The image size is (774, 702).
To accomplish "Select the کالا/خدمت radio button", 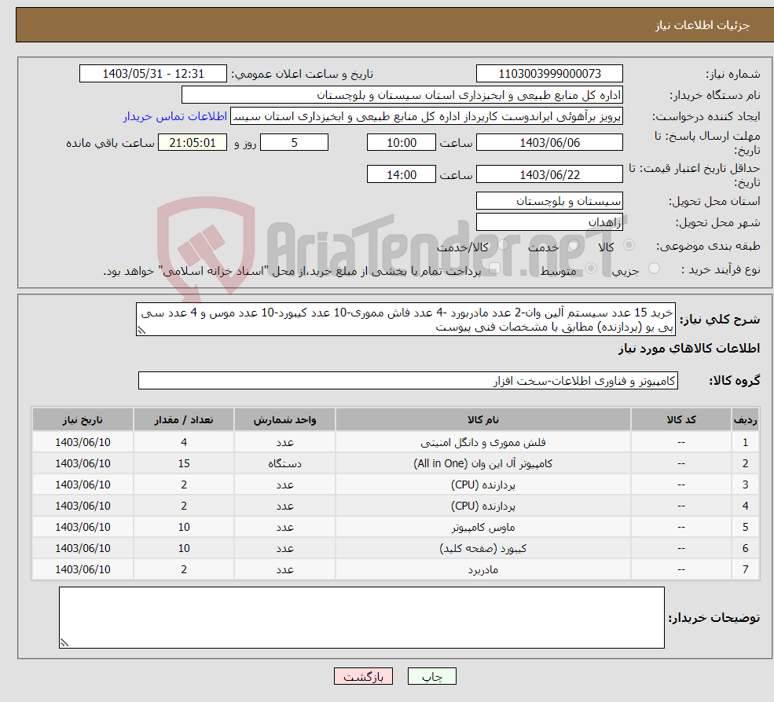I will 503,245.
